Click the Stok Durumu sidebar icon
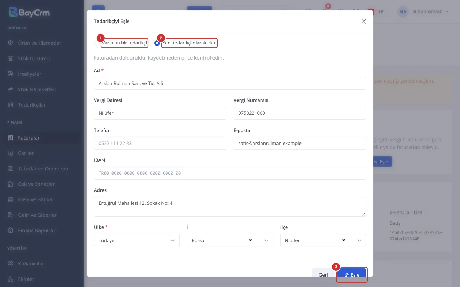460x287 pixels. [x=10, y=58]
